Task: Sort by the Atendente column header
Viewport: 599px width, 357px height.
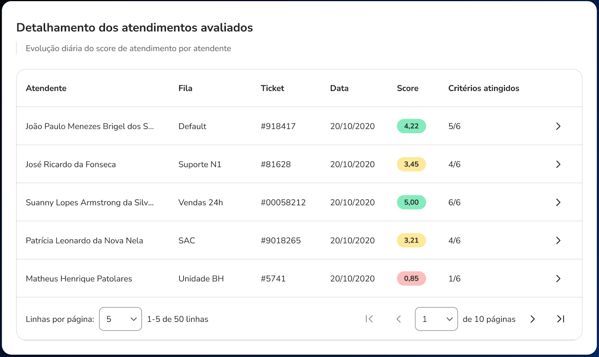Action: 46,88
